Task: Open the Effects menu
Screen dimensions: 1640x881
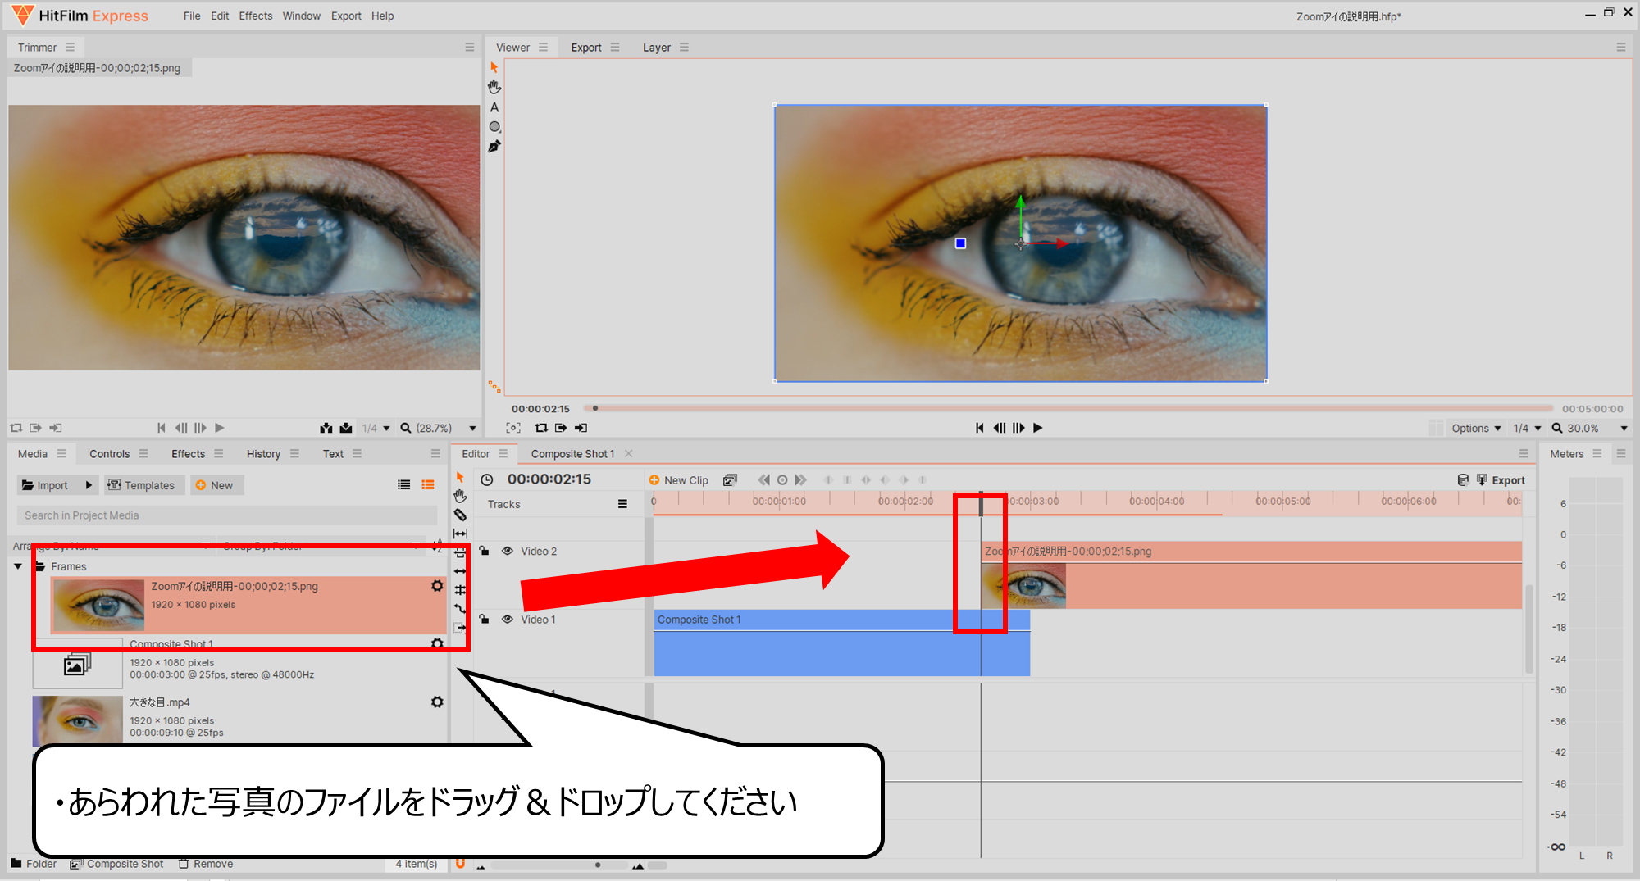Action: tap(255, 16)
